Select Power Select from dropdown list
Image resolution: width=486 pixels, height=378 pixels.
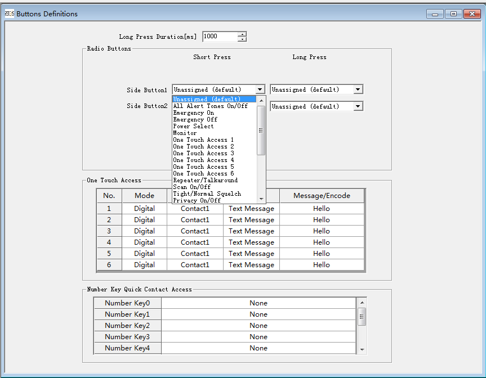point(194,126)
